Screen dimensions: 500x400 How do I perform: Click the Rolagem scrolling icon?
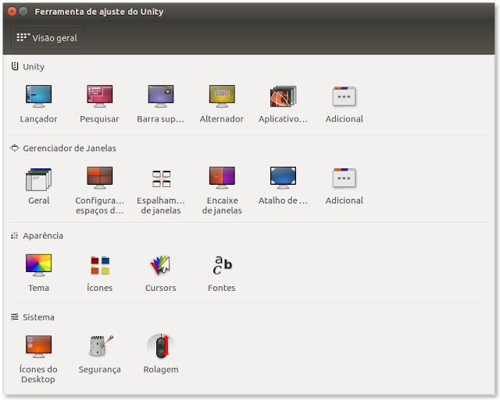[160, 347]
